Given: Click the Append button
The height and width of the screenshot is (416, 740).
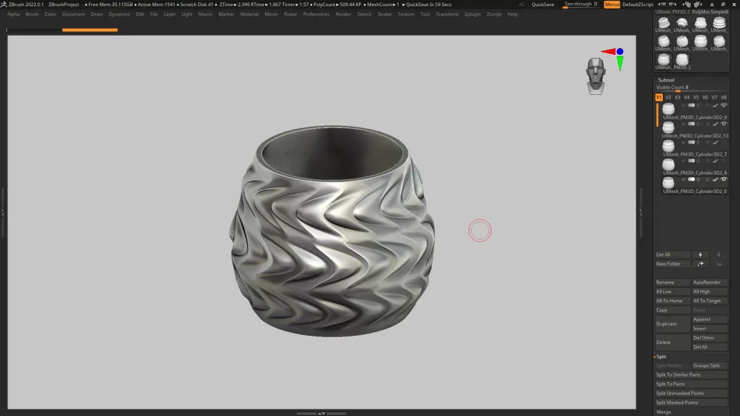Looking at the screenshot, I should coord(710,319).
